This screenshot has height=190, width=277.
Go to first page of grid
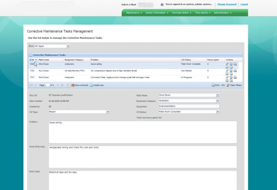pos(31,85)
